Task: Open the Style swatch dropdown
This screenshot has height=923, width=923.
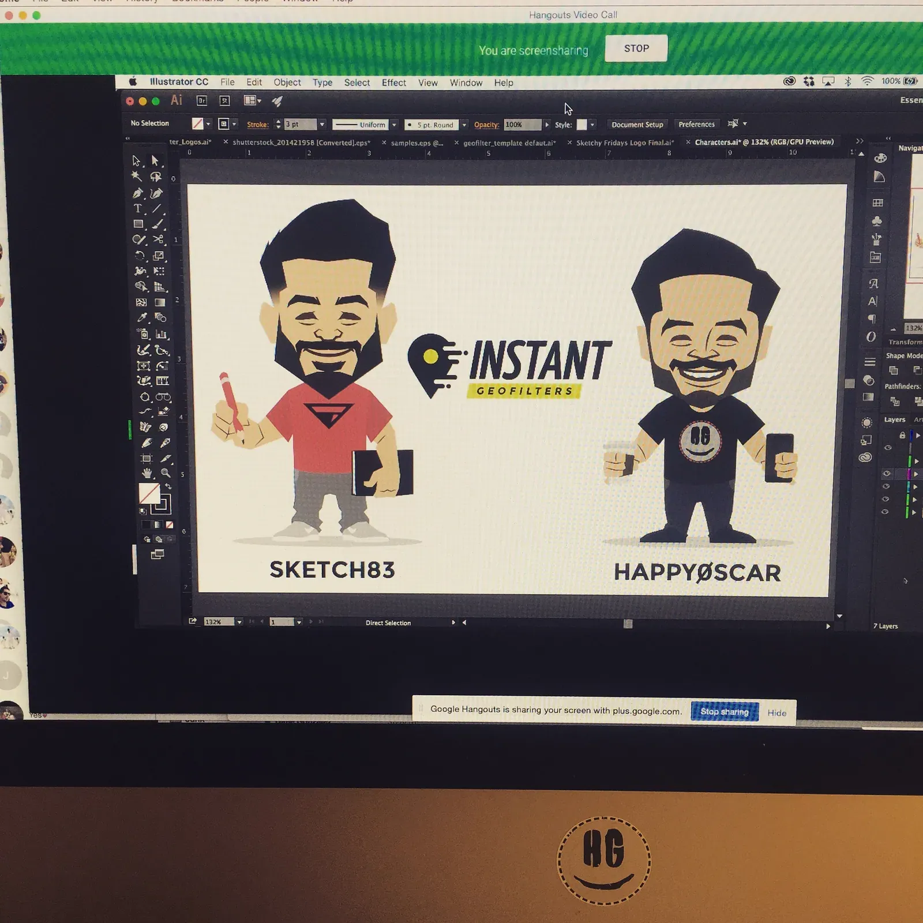Action: 592,125
